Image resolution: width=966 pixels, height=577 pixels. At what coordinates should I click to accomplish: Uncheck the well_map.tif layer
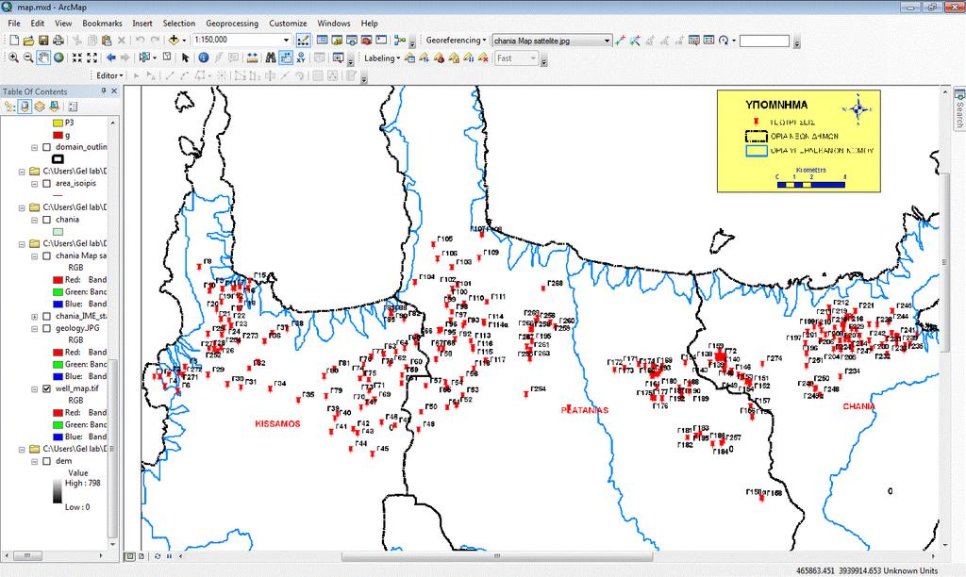click(47, 389)
